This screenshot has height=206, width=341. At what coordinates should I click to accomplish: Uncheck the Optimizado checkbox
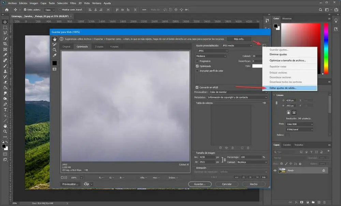[x=197, y=66]
